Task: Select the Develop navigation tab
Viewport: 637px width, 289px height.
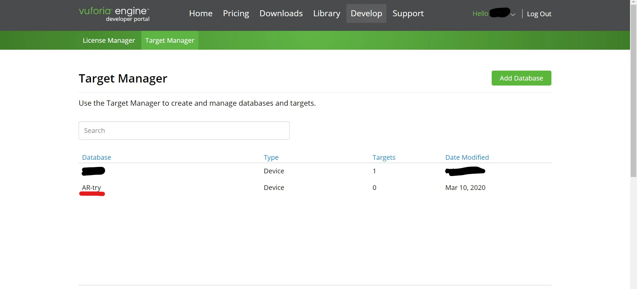Action: click(x=366, y=14)
